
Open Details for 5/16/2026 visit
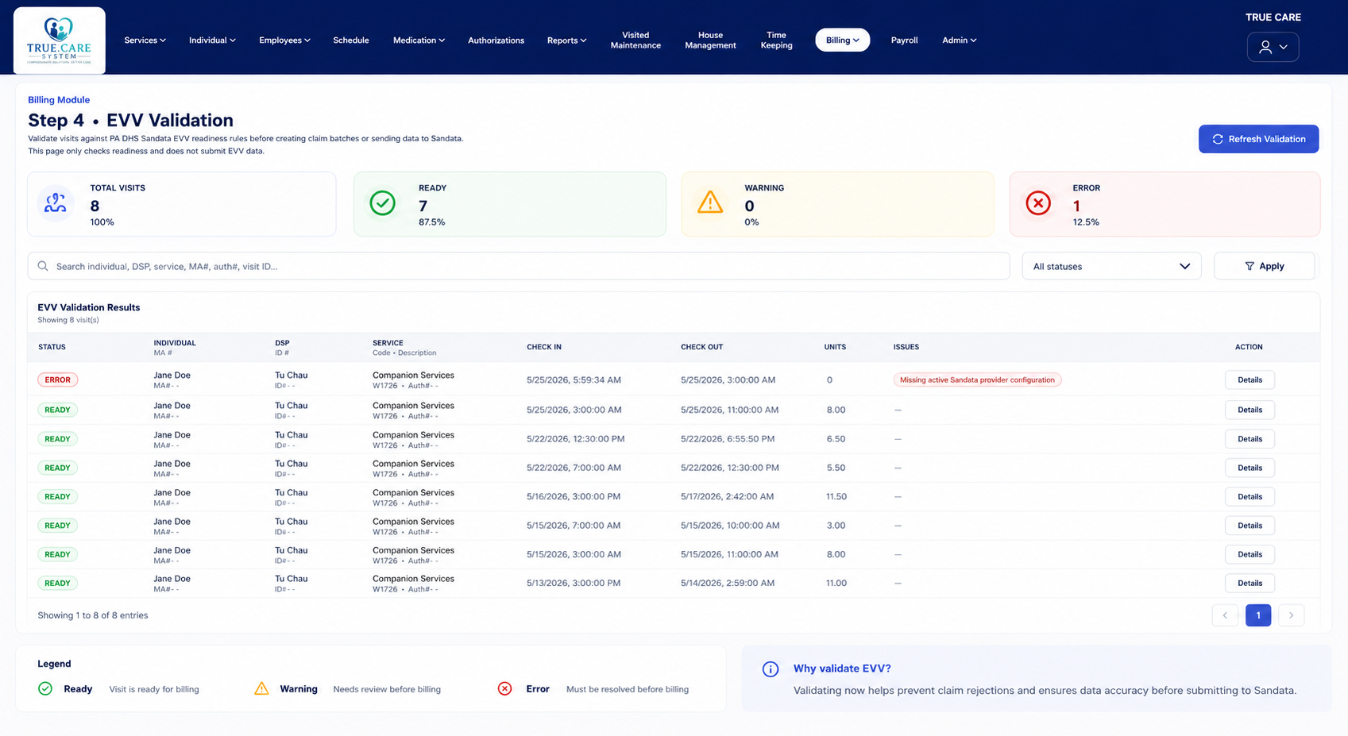pyautogui.click(x=1250, y=497)
